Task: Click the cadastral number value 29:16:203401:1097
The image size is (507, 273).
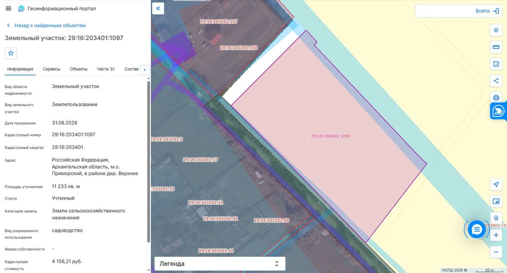Action: pyautogui.click(x=74, y=135)
